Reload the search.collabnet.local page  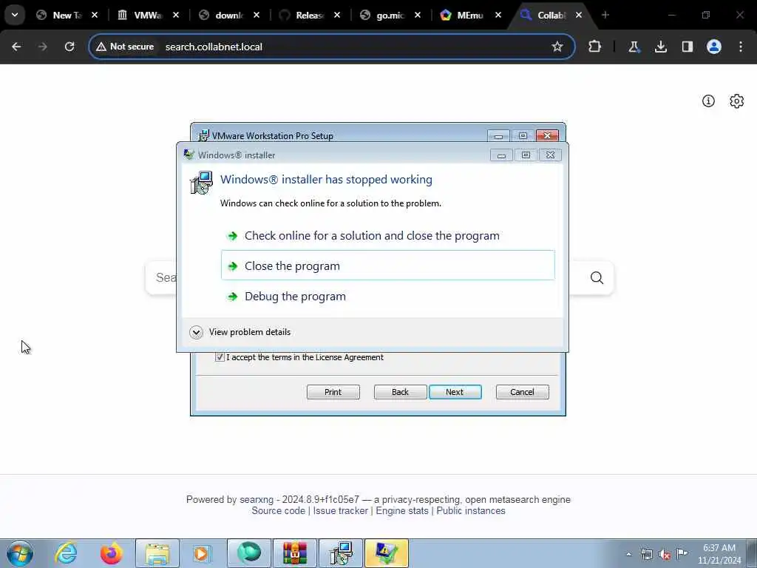point(69,47)
